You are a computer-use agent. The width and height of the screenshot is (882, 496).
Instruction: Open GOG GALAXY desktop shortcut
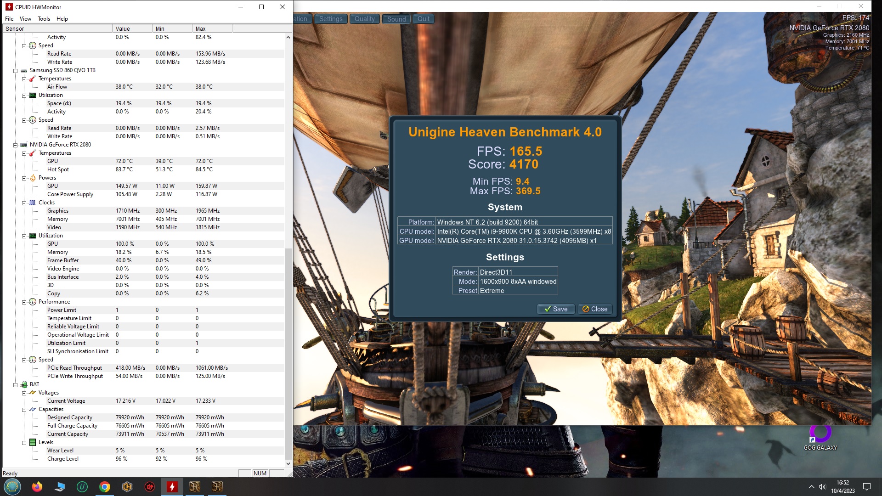[x=820, y=438]
